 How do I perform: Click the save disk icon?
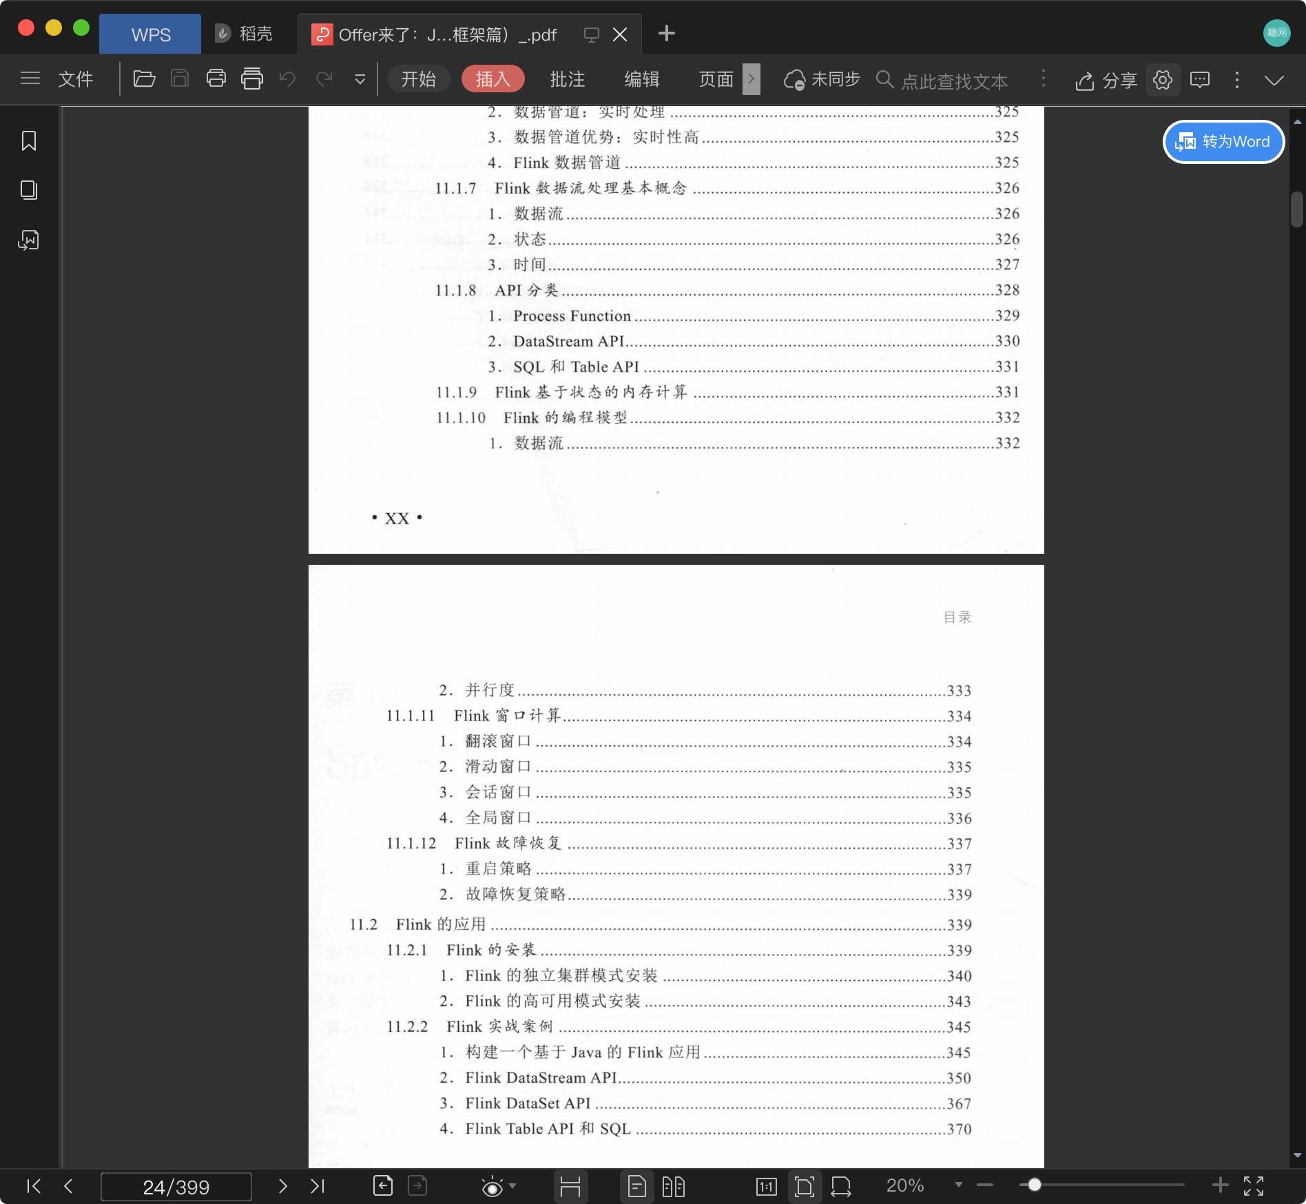click(180, 79)
